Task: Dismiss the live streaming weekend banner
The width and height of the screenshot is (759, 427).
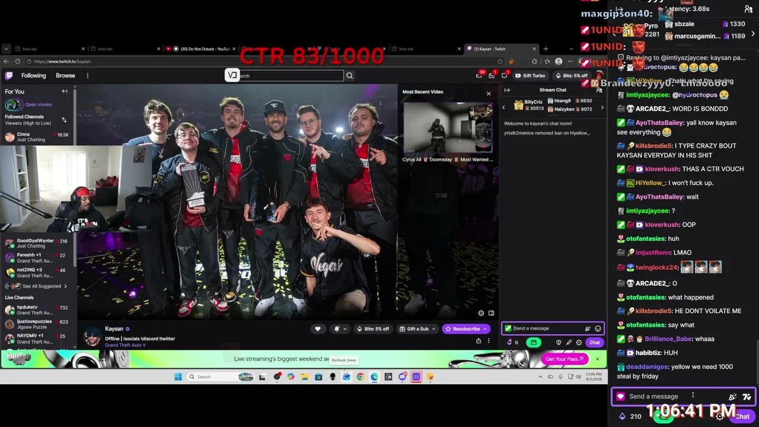Action: [597, 359]
